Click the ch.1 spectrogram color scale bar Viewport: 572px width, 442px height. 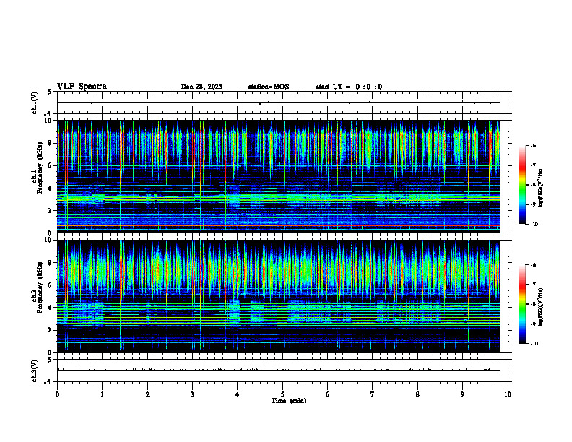coord(522,185)
